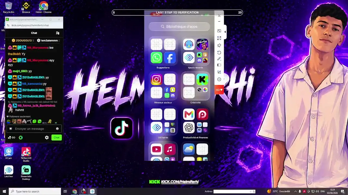Open the Binance desktop shortcut

26,8
